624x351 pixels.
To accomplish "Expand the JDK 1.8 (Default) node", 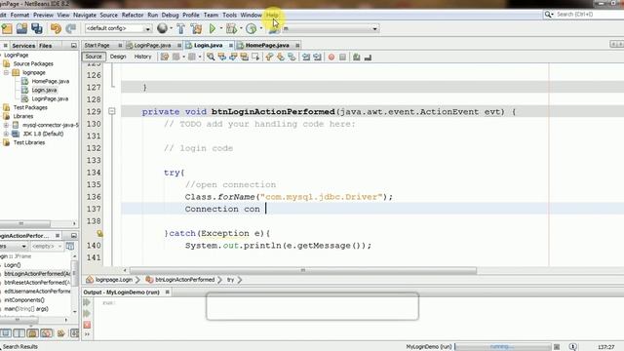I will (x=6, y=134).
